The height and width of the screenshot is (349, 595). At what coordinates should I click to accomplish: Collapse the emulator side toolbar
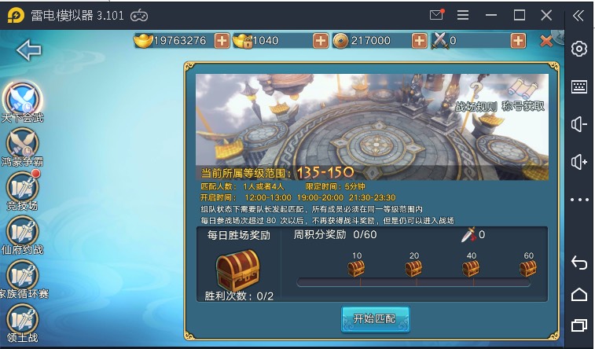click(x=578, y=16)
